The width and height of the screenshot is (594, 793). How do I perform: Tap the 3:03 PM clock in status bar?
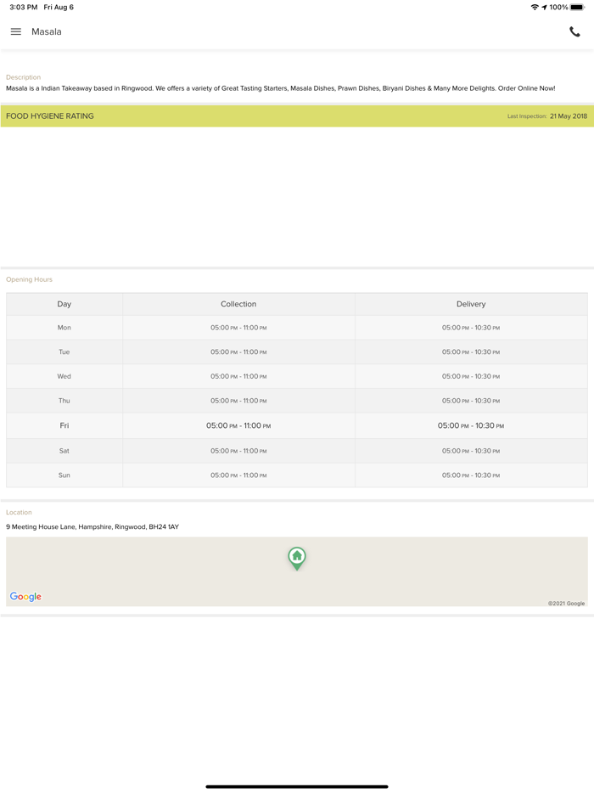pos(23,7)
